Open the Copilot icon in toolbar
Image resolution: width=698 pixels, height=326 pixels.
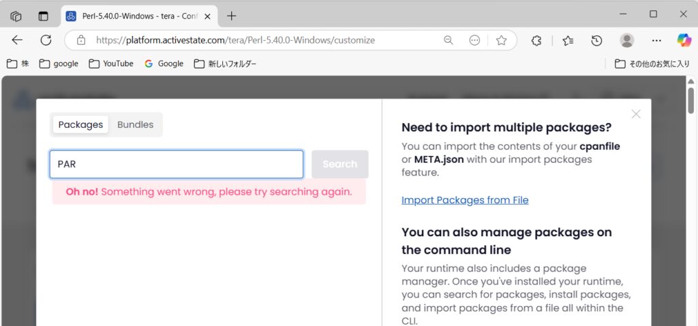(684, 40)
